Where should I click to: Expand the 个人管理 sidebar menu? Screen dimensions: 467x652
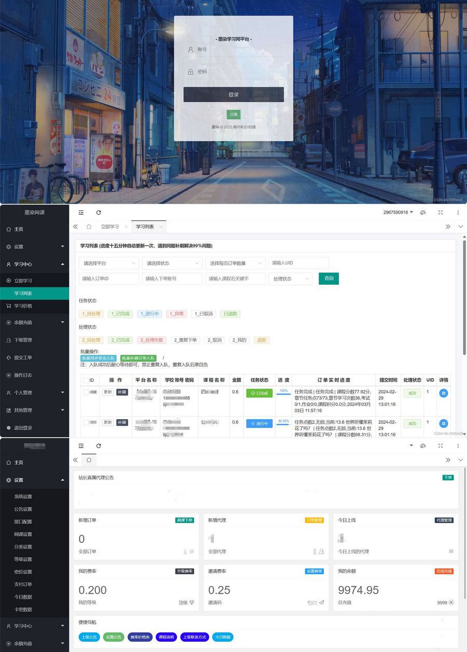[34, 393]
